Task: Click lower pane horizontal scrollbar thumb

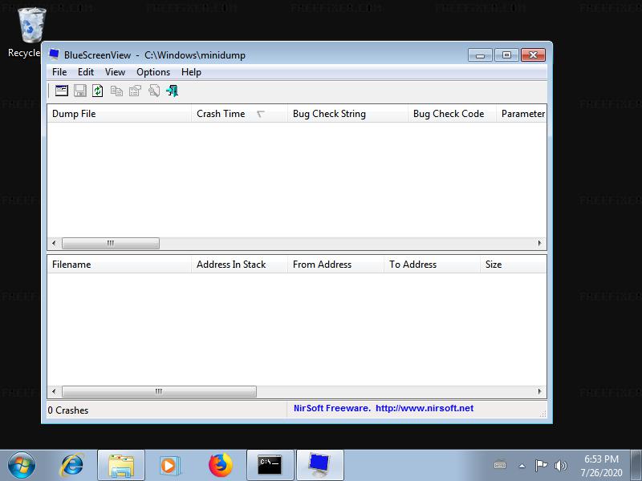Action: tap(159, 391)
